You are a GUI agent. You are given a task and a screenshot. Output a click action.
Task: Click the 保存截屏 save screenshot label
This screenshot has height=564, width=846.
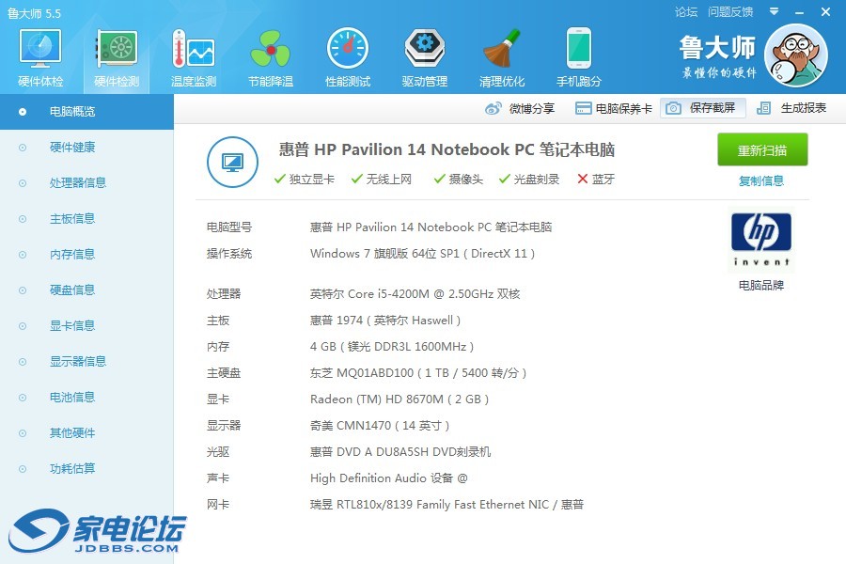(x=713, y=108)
